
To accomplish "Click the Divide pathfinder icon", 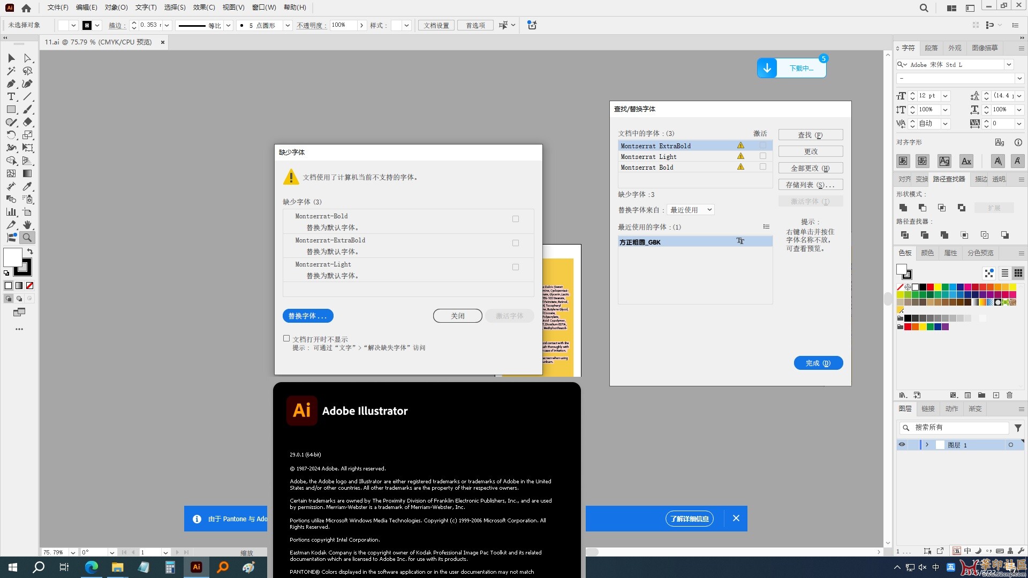I will tap(905, 235).
